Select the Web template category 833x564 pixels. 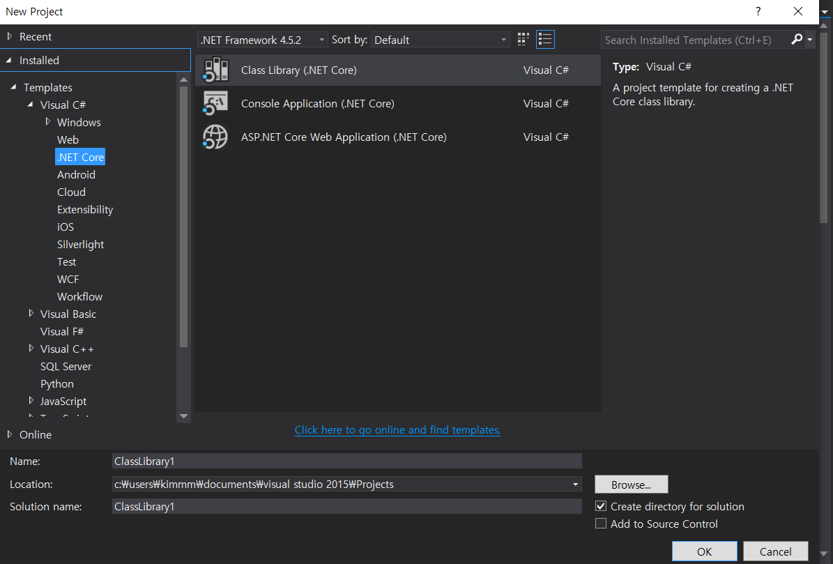point(68,139)
